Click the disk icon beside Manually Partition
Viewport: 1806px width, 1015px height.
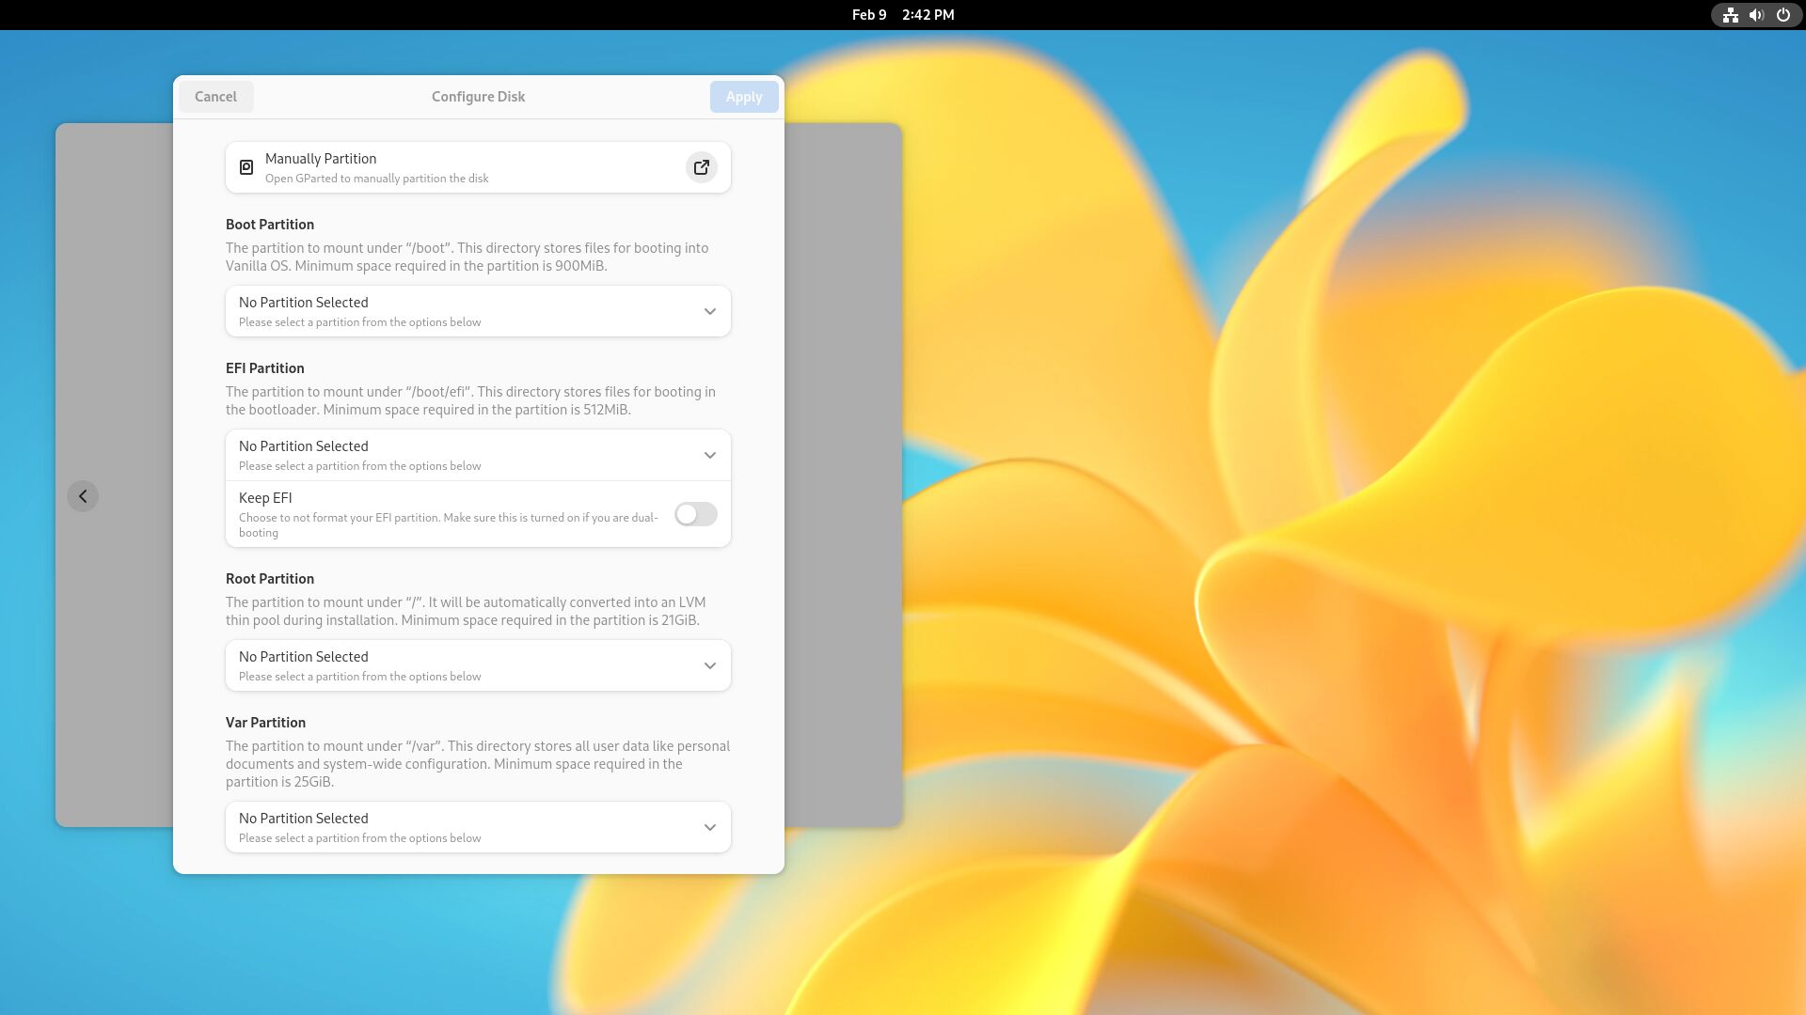pos(246,167)
